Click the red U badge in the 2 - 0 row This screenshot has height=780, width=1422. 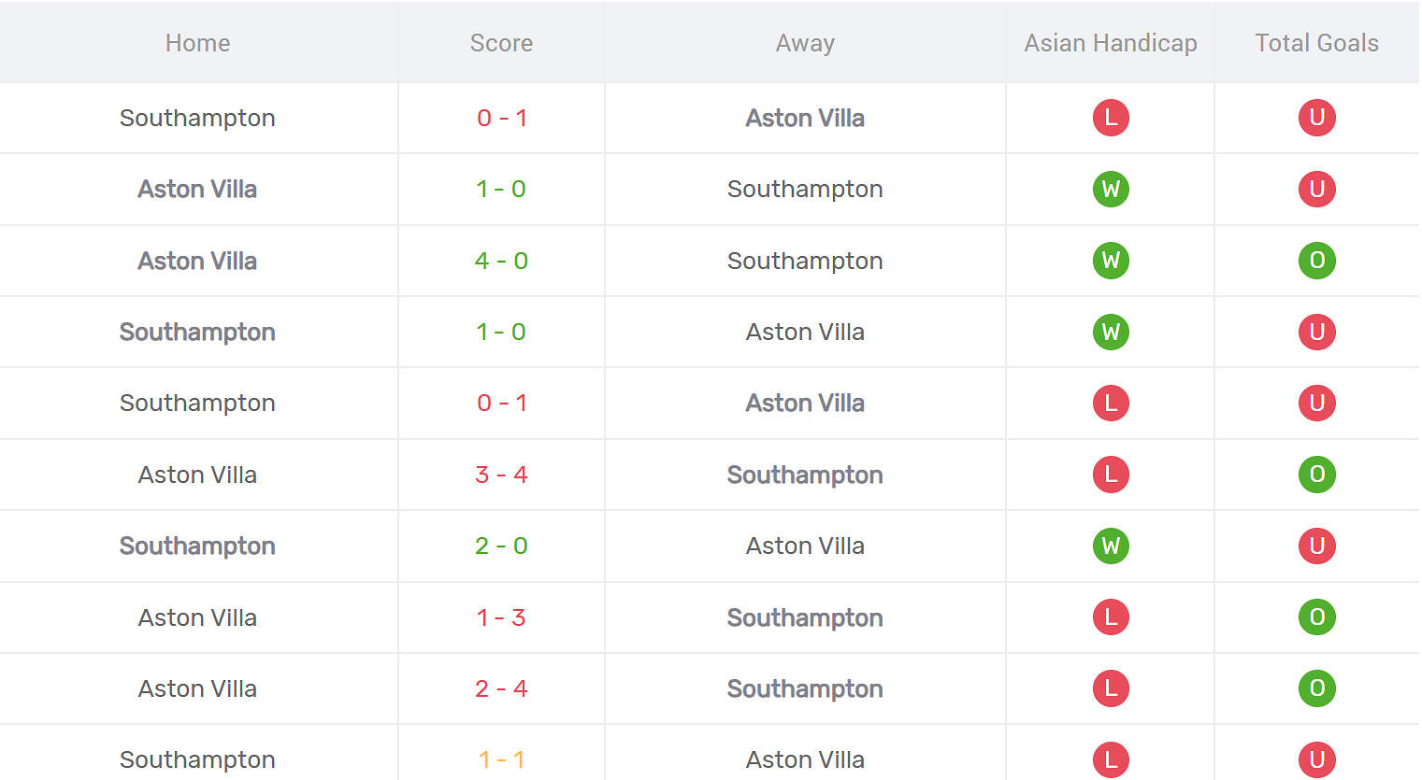pos(1316,546)
